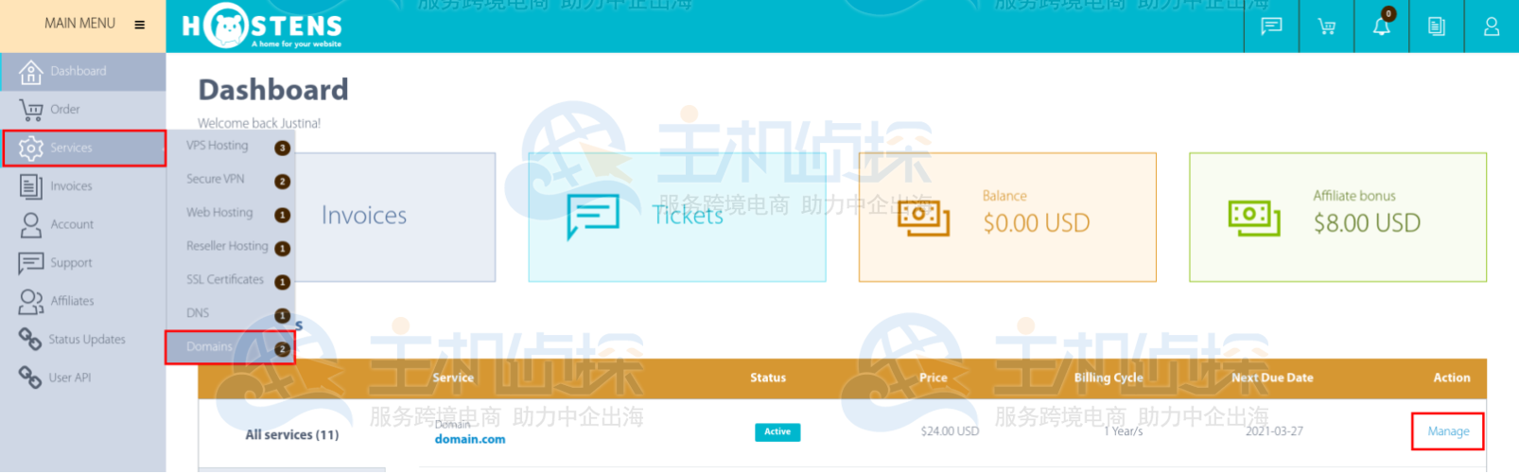1519x474 pixels.
Task: Click the Manage link for domain.com
Action: click(1447, 431)
